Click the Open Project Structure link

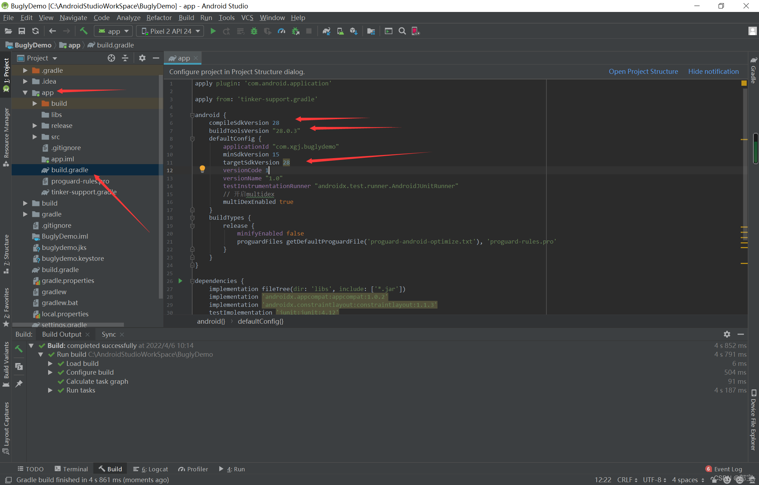643,71
